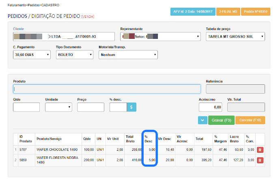Click the 2-FILIAL MS badge
The image size is (276, 182).
[228, 12]
